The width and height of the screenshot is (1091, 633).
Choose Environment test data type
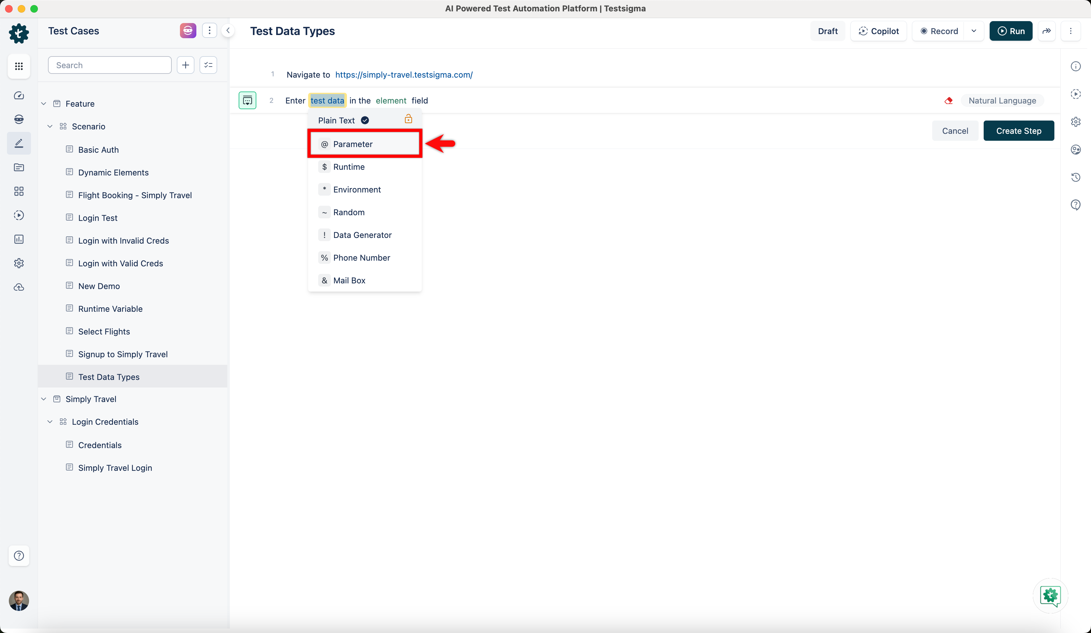click(365, 190)
